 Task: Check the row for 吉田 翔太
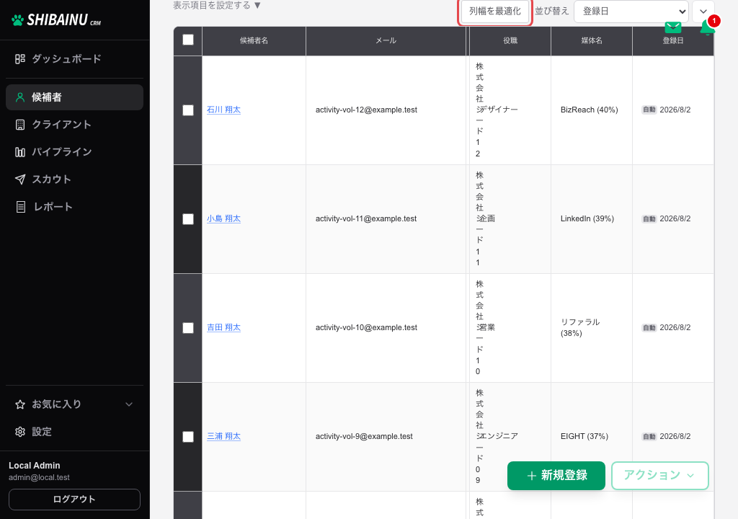pos(188,328)
